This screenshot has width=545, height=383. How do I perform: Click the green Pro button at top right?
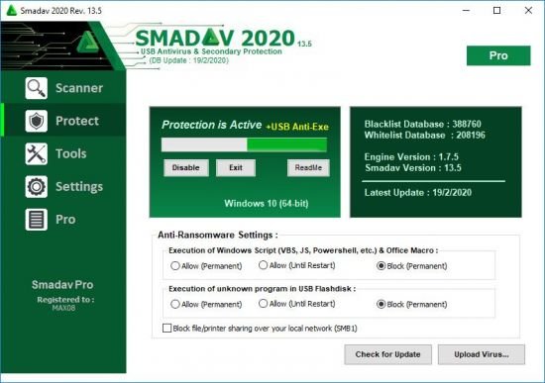tap(498, 55)
